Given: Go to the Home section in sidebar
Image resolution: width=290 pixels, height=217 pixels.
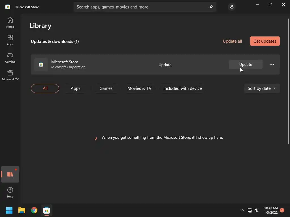Looking at the screenshot, I should [x=10, y=23].
